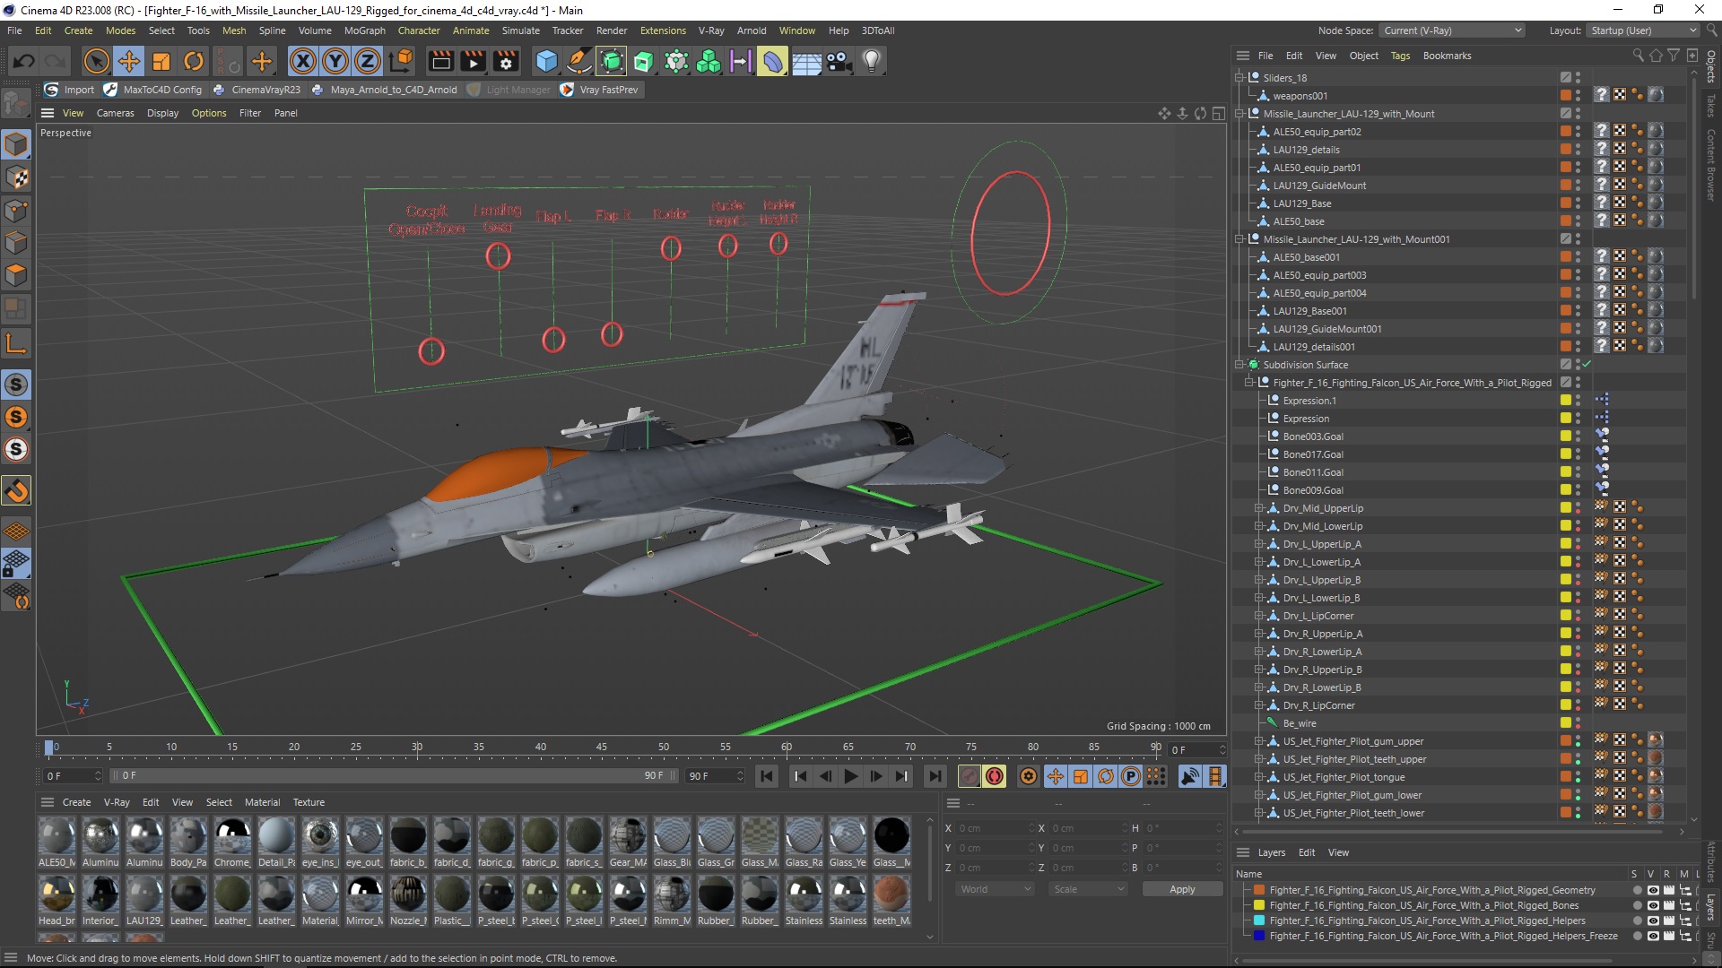Click Maya_Arnold_to_C4D_Arnold button
This screenshot has height=968, width=1722.
[384, 90]
